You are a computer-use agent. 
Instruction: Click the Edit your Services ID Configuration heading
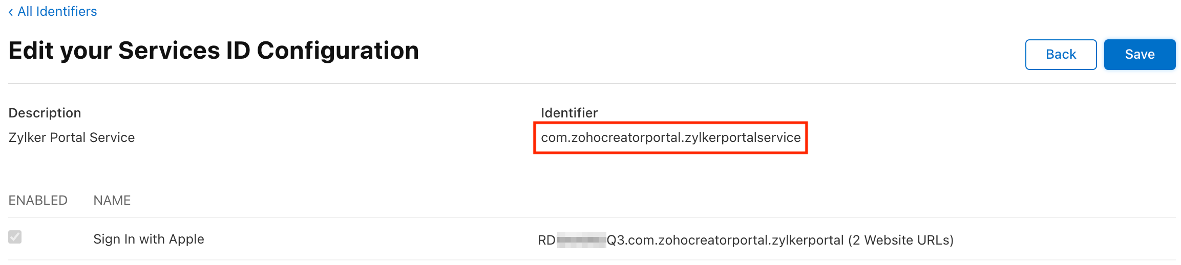tap(214, 51)
